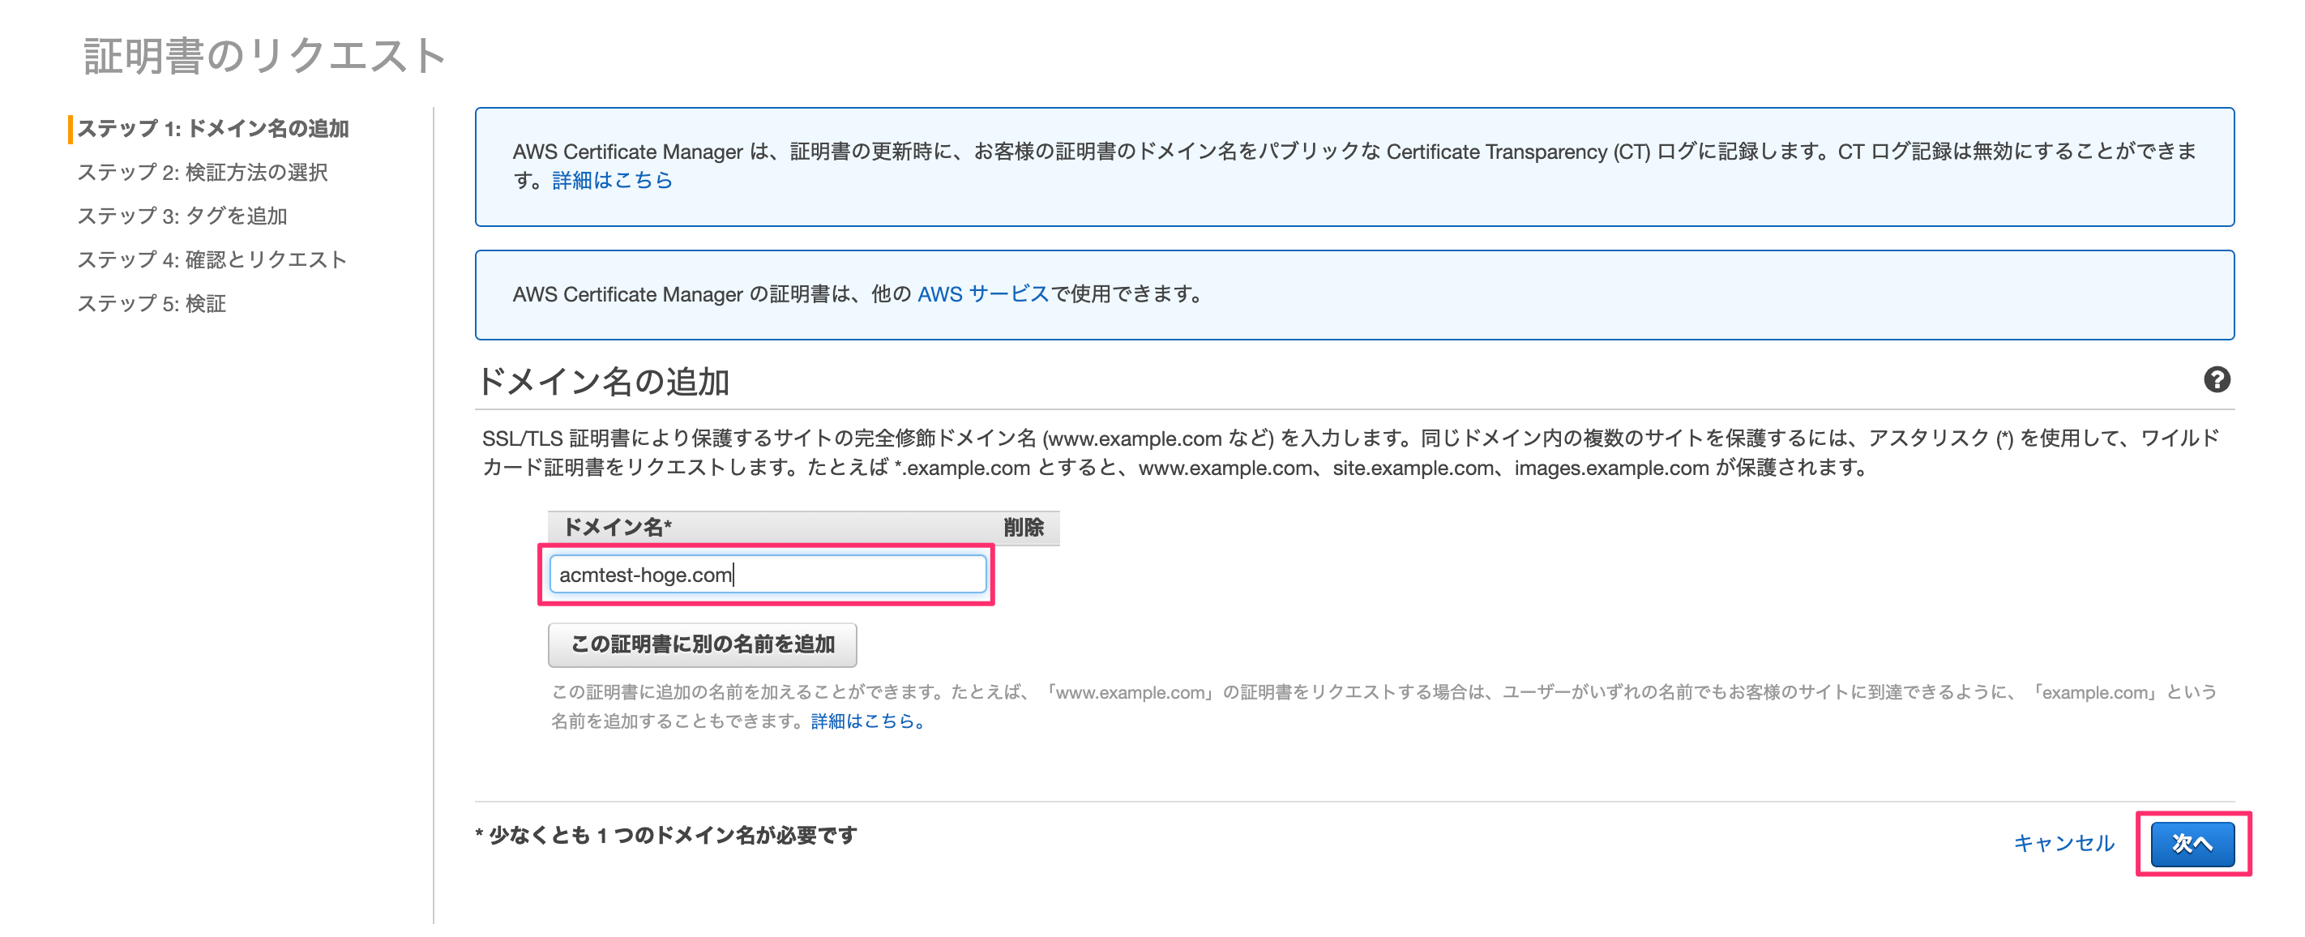
Task: Click the domain name input field
Action: pos(767,575)
